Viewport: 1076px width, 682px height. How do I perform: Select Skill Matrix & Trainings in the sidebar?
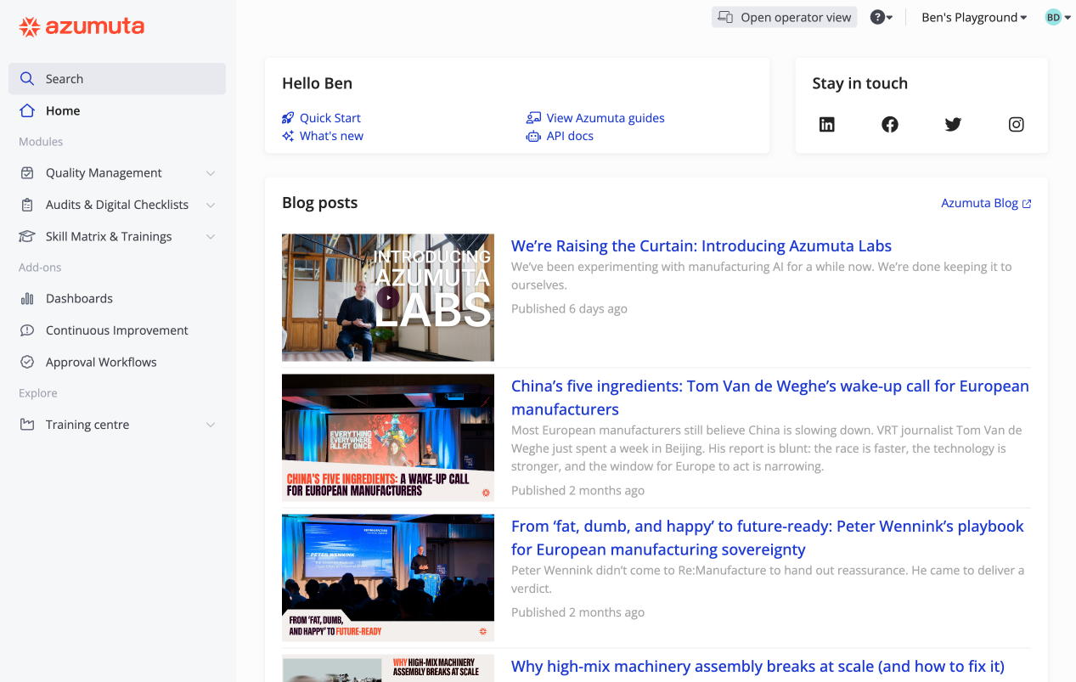tap(117, 237)
